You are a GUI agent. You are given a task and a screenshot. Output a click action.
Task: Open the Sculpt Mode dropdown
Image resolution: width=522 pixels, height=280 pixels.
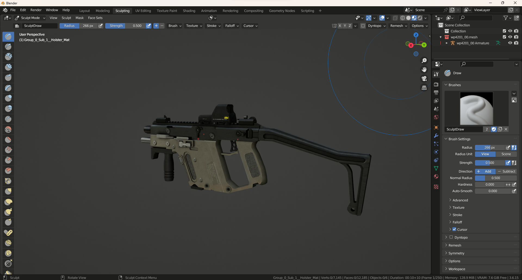pos(30,18)
